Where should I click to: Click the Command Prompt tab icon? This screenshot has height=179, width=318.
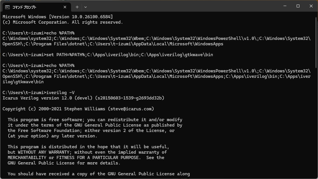coord(7,7)
